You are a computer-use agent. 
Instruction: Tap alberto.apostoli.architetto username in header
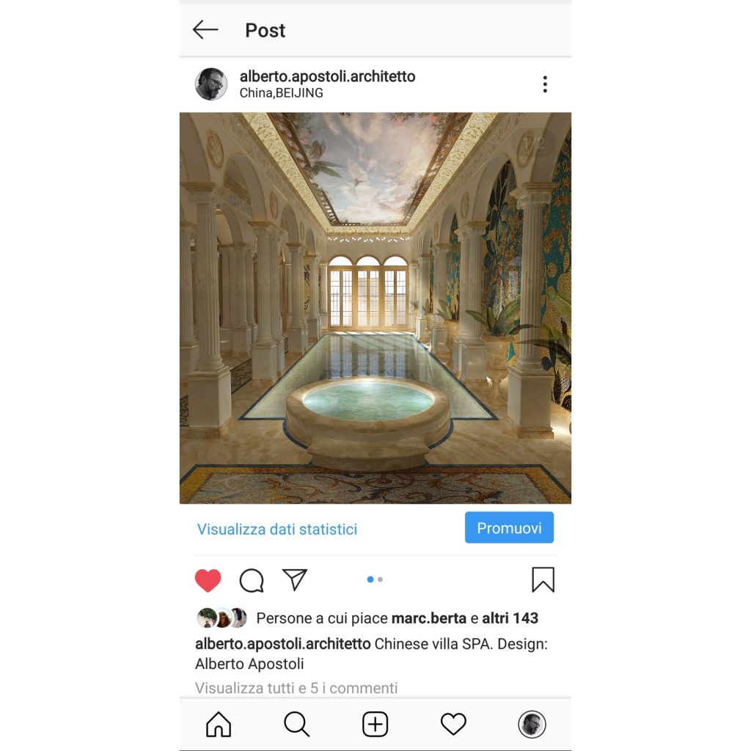(x=327, y=76)
